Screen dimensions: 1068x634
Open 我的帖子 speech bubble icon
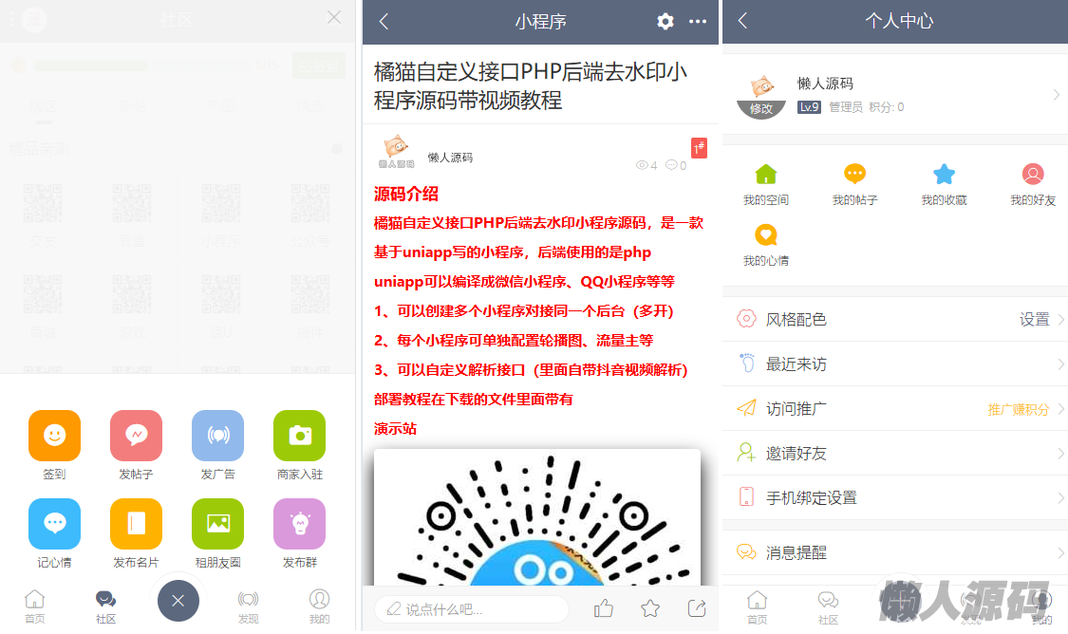tap(854, 175)
